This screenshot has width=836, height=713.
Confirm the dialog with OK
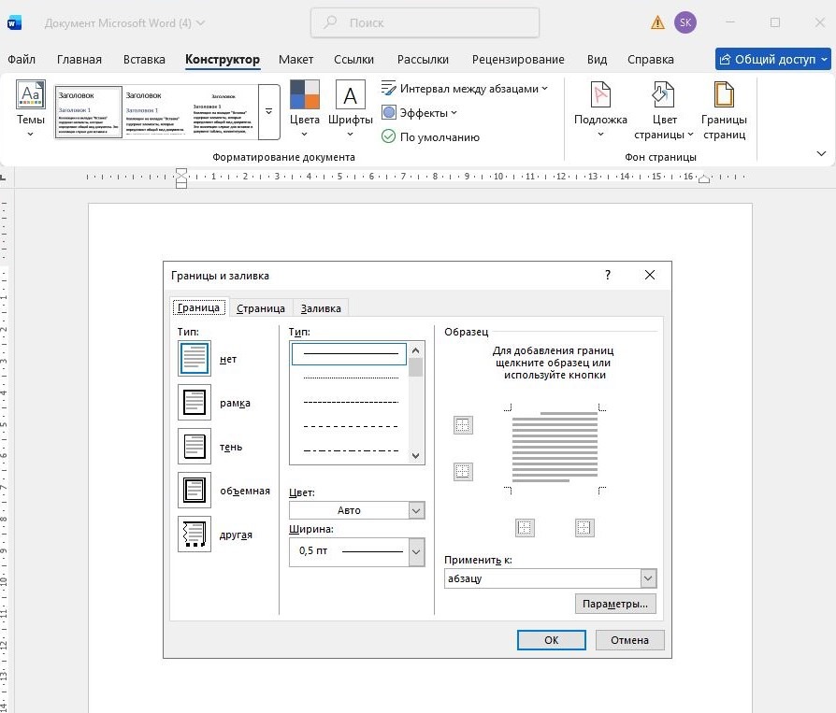tap(552, 640)
